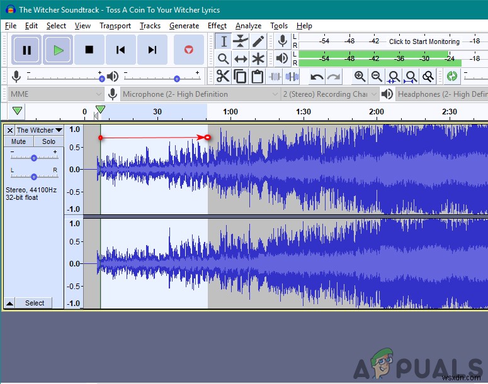Screen dimensions: 488x384
Task: Click the Select button on track panel
Action: tap(35, 303)
